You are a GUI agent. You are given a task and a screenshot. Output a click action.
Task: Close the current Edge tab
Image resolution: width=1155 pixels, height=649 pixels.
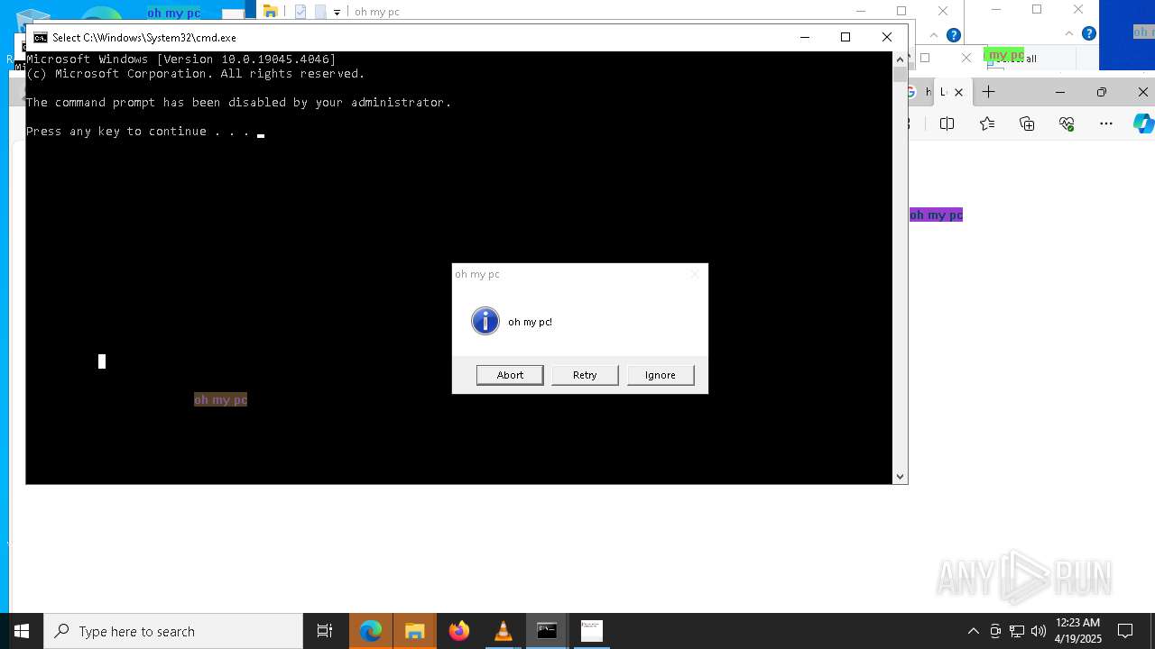[x=958, y=92]
